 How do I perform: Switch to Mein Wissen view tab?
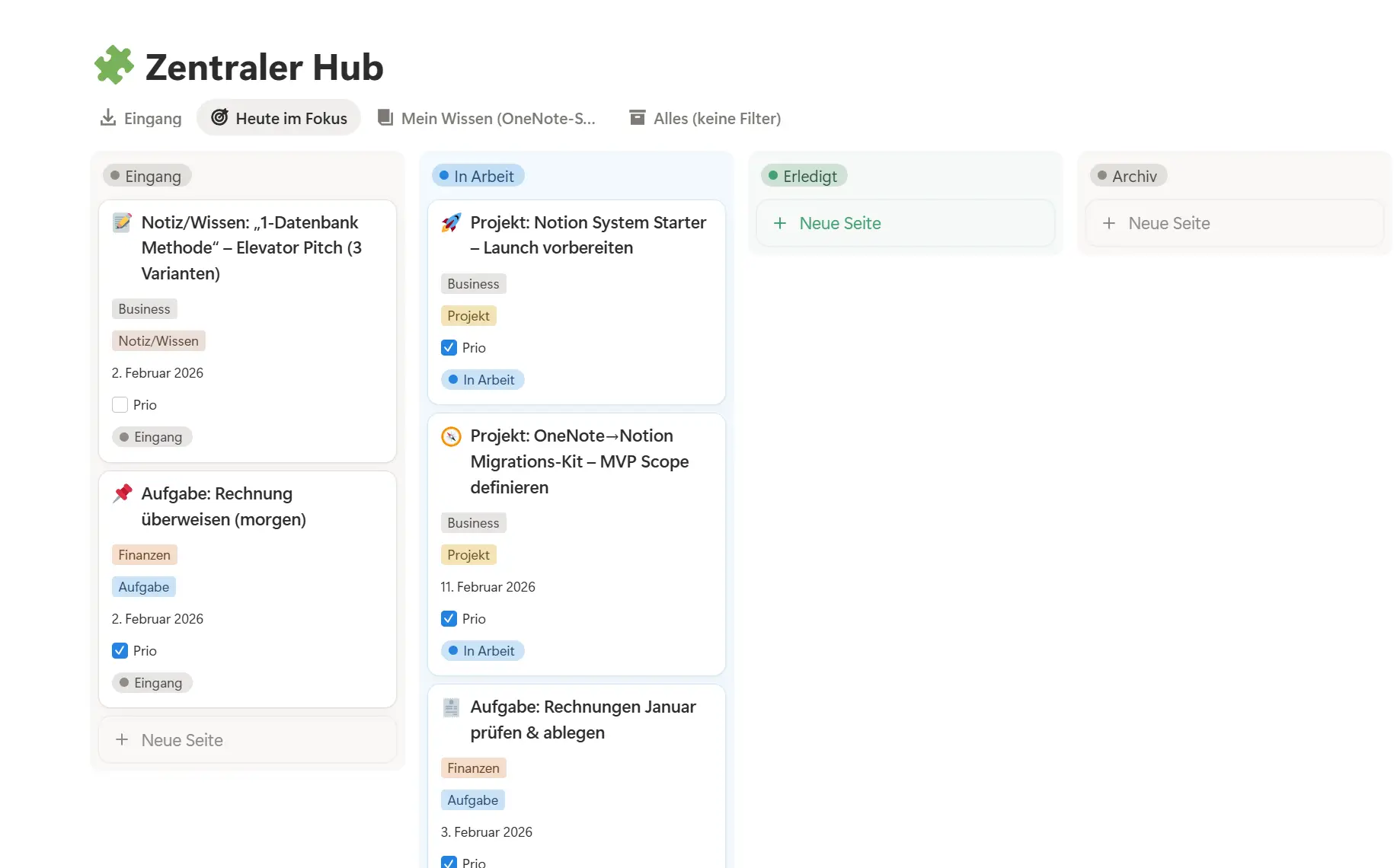(488, 118)
